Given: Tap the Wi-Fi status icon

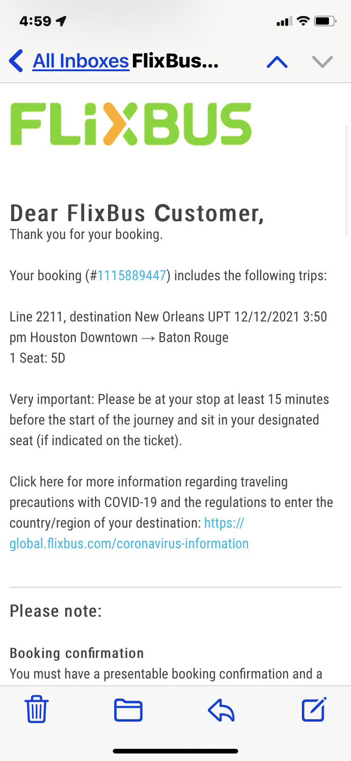Looking at the screenshot, I should [x=303, y=21].
